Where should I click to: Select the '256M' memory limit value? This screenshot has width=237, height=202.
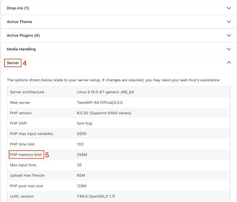pyautogui.click(x=82, y=154)
